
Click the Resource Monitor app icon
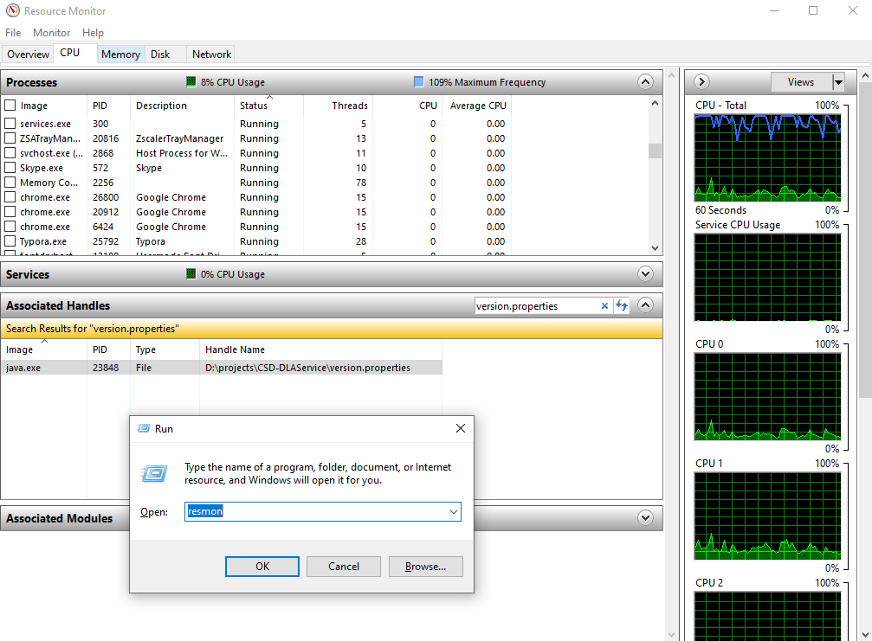tap(12, 10)
